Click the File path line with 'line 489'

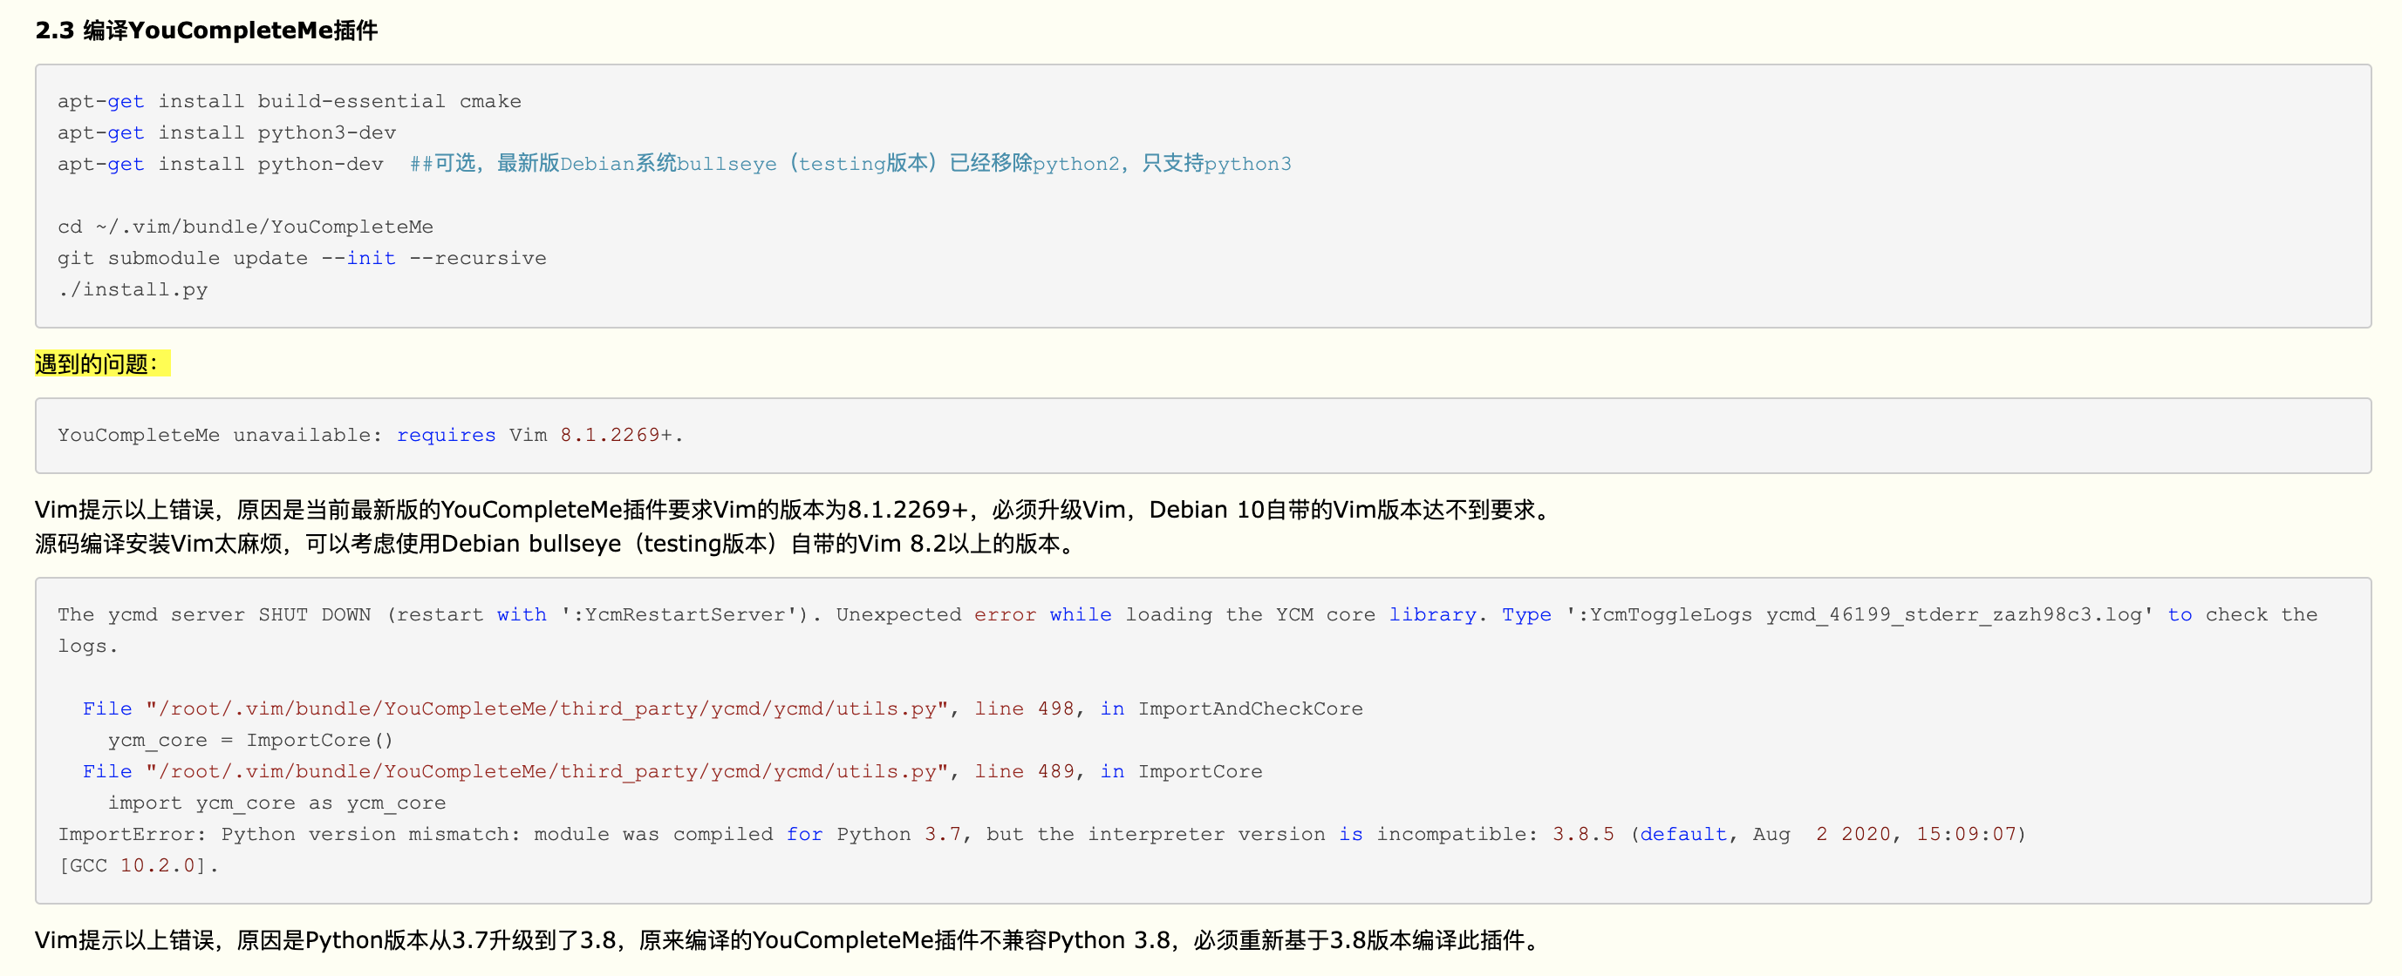click(x=672, y=771)
